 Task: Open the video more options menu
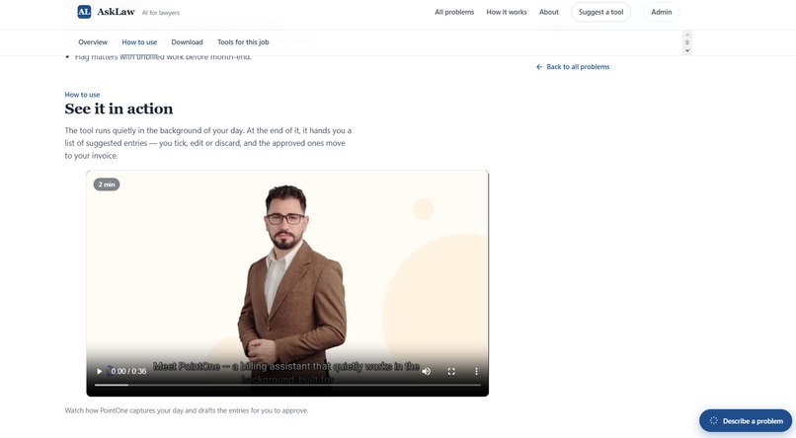pos(476,371)
